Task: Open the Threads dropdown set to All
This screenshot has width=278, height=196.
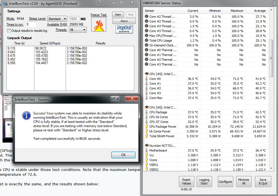Action: point(78,30)
